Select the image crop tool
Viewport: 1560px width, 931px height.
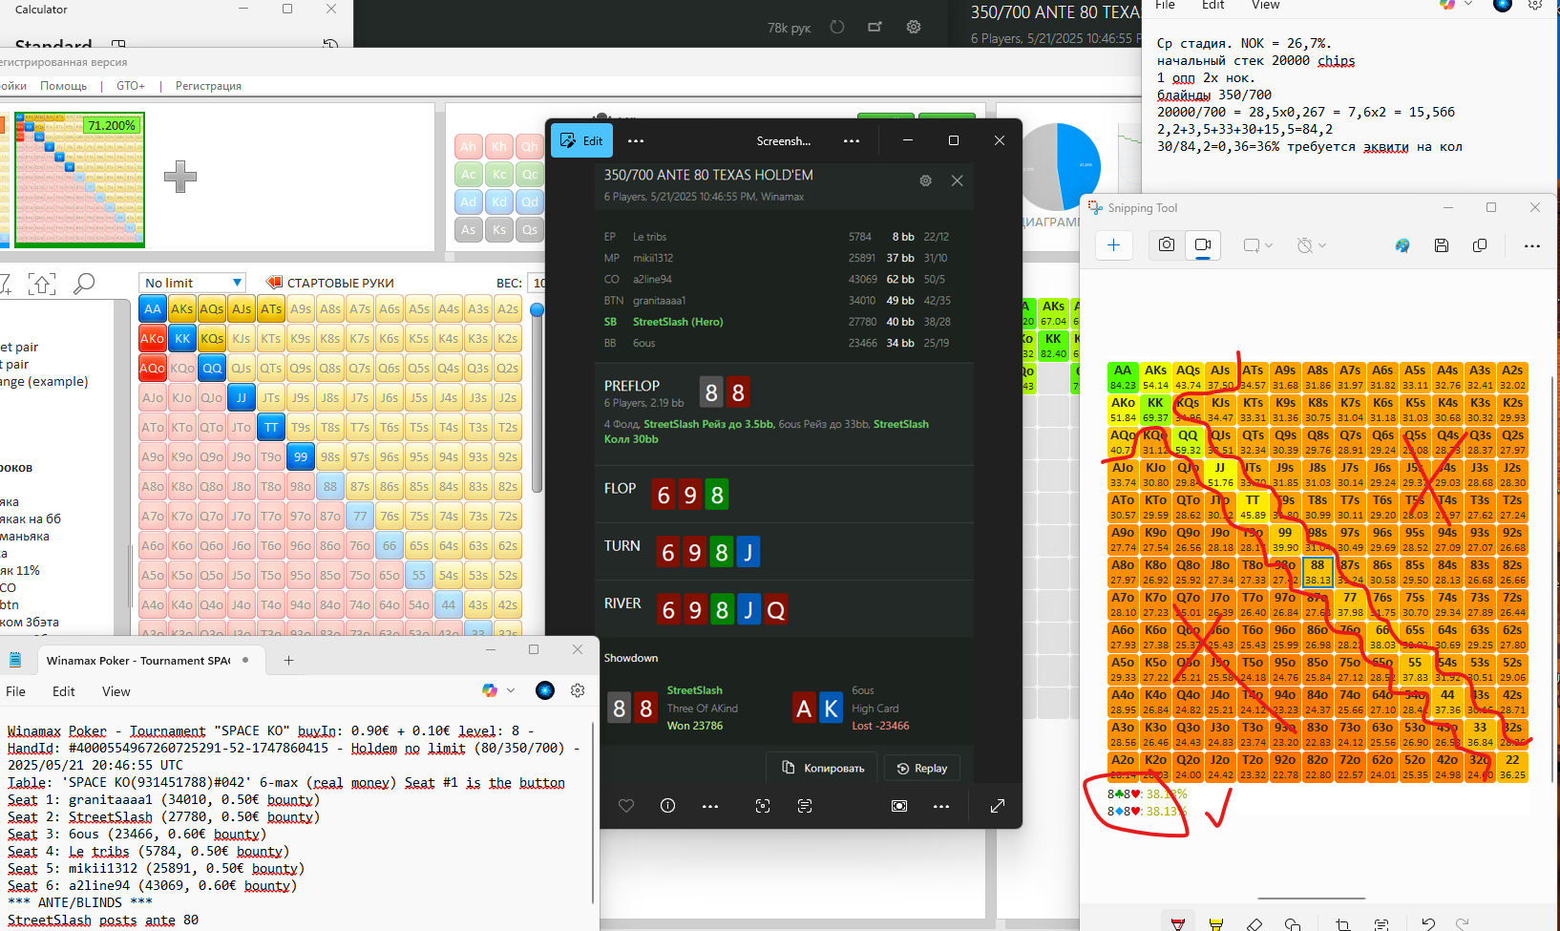1343,923
